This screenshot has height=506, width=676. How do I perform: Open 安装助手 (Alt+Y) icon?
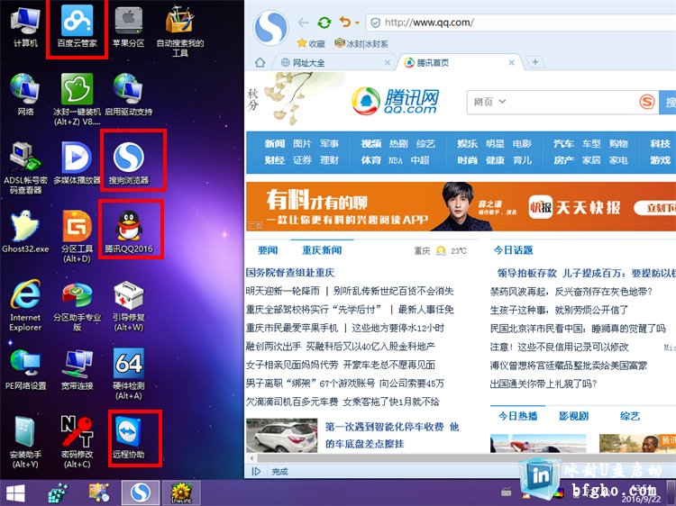point(25,442)
